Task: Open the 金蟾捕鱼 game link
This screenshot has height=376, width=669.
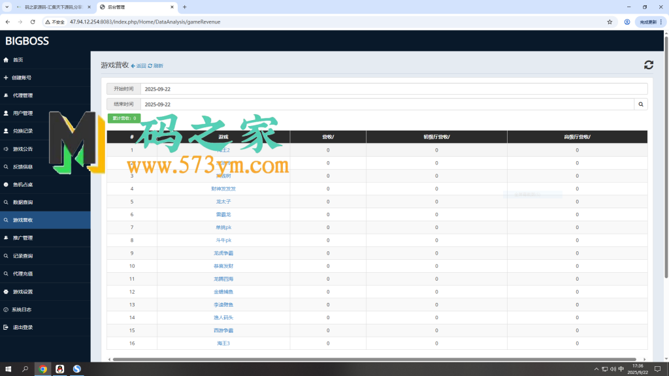Action: point(223,292)
